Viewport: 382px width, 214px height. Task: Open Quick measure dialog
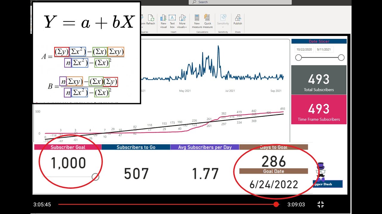[208, 21]
